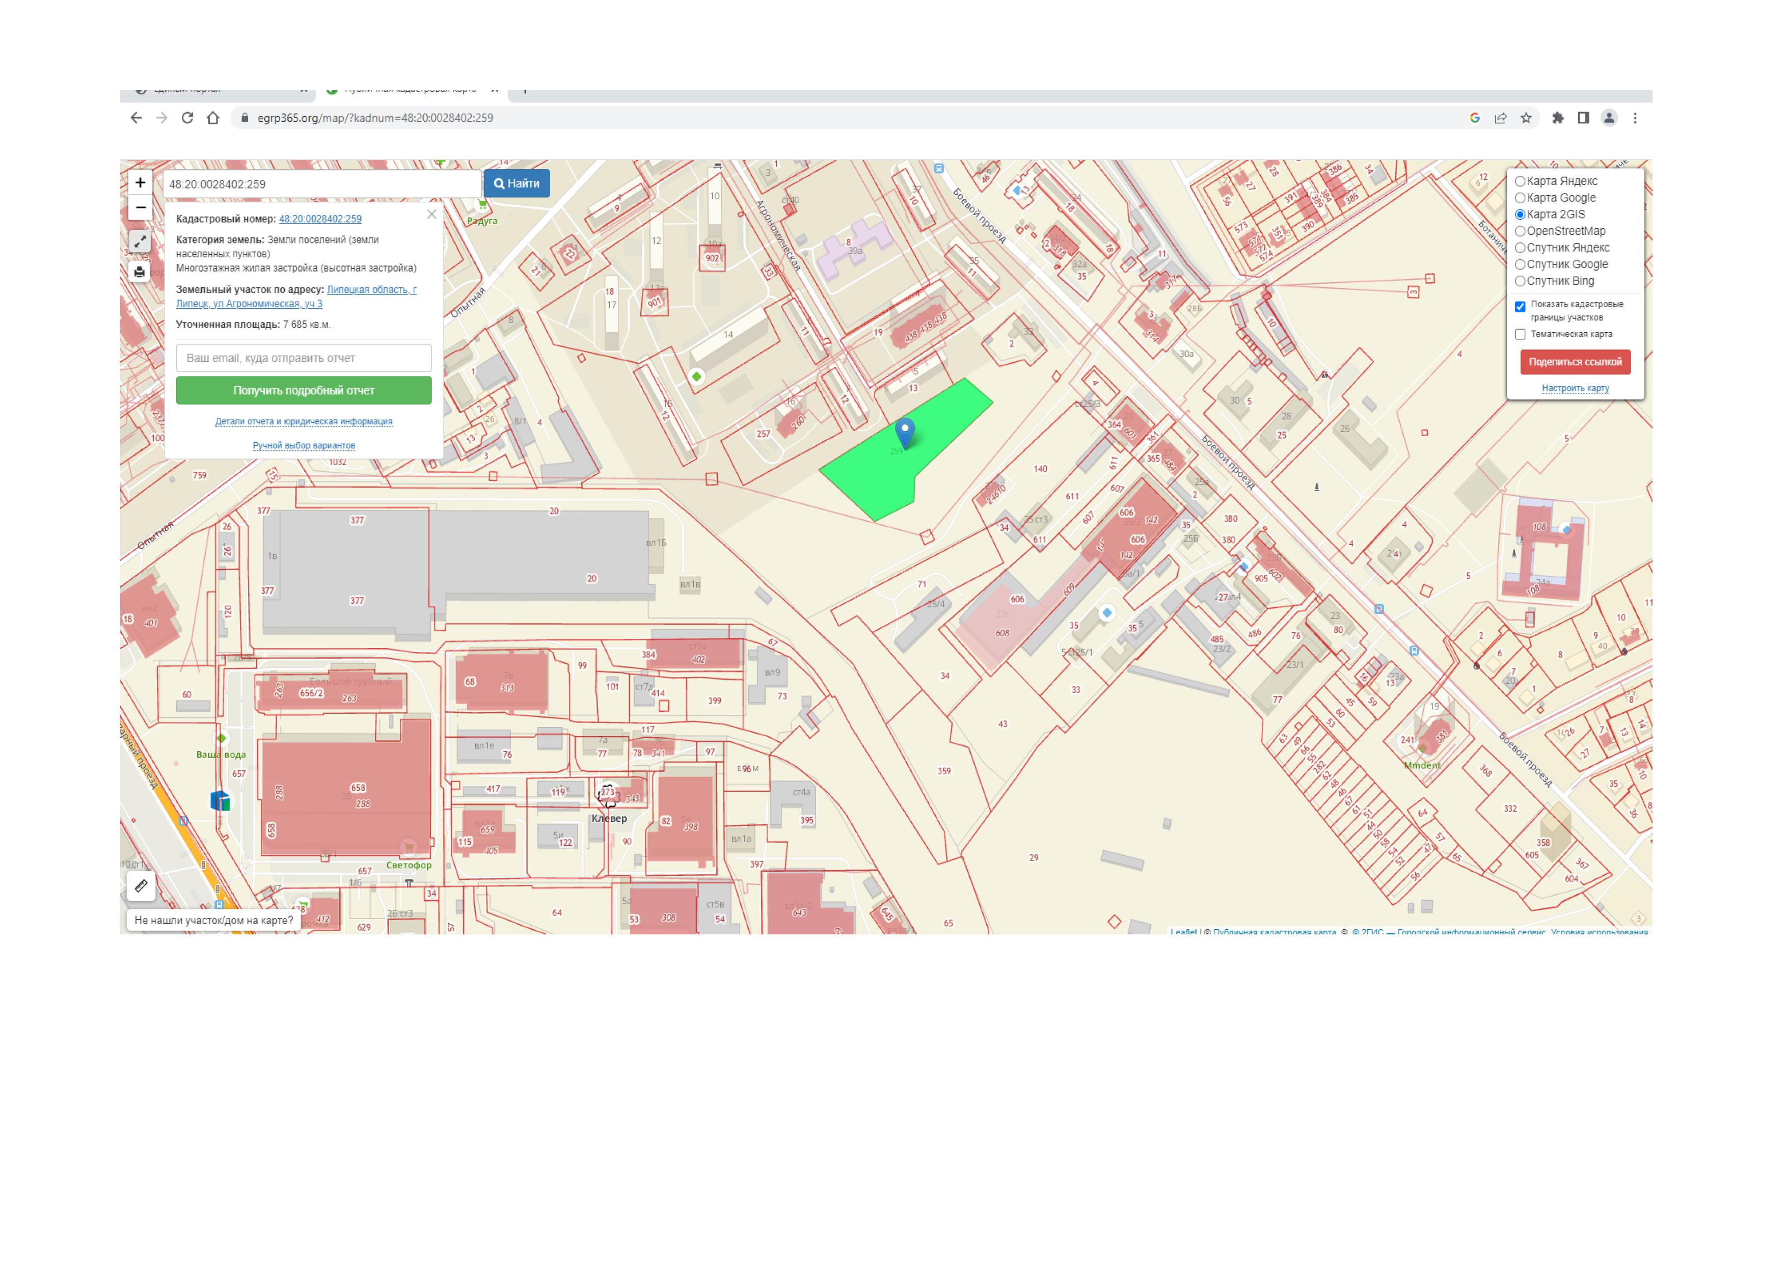This screenshot has height=1264, width=1787.
Task: Toggle fullscreen map mode
Action: point(139,242)
